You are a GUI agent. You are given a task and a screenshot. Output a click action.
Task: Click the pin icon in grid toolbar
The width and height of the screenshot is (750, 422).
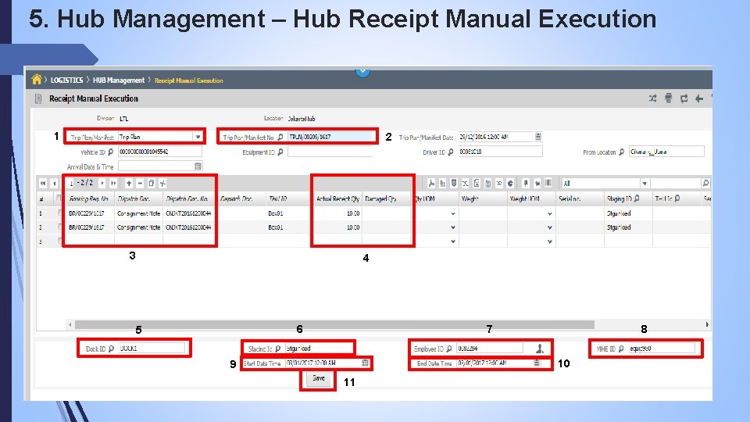[x=526, y=183]
